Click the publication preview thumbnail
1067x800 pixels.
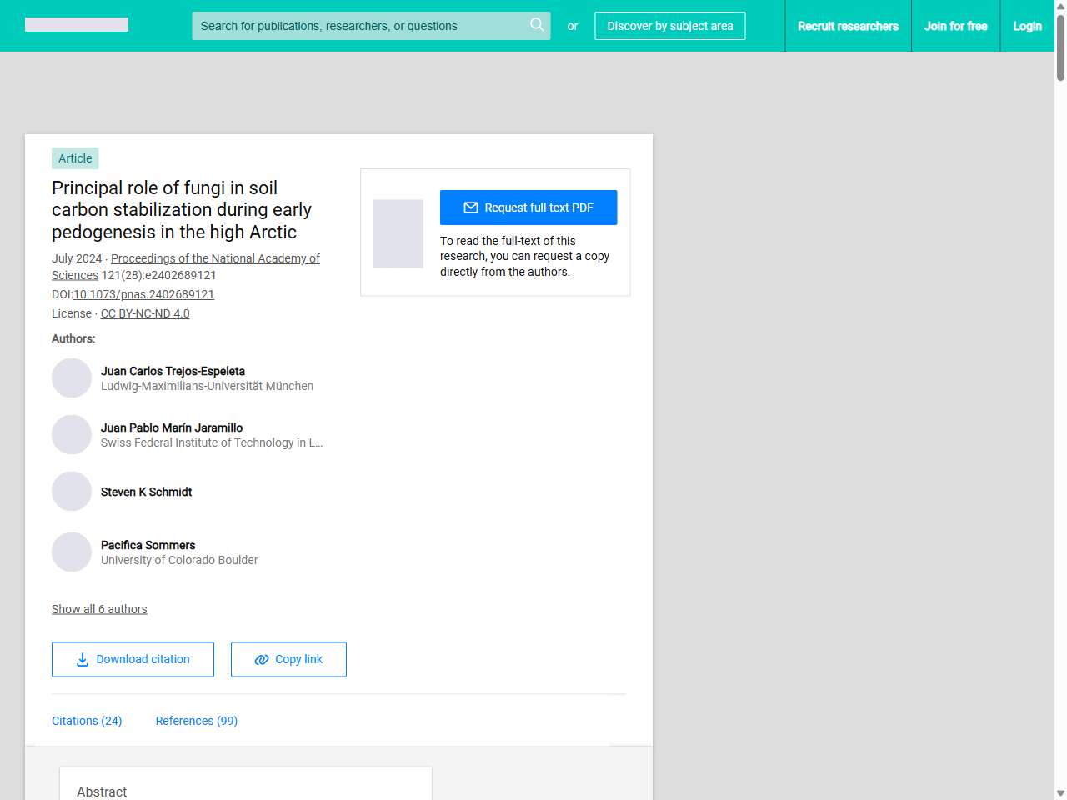398,233
